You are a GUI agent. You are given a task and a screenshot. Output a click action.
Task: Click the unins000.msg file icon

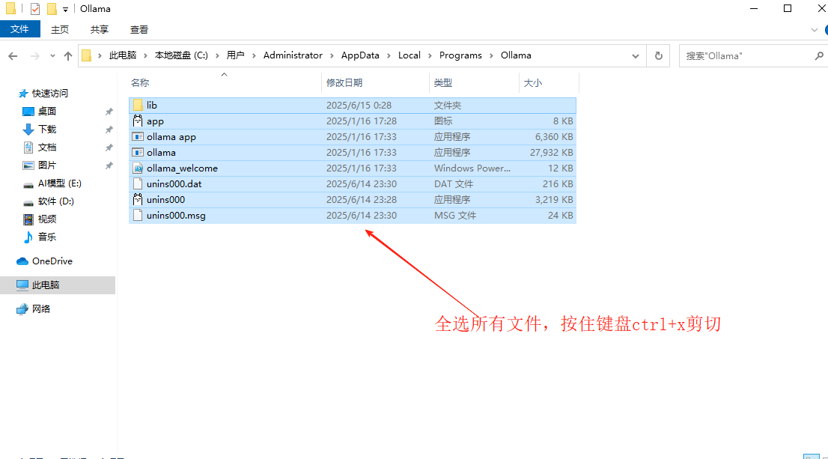coord(138,216)
